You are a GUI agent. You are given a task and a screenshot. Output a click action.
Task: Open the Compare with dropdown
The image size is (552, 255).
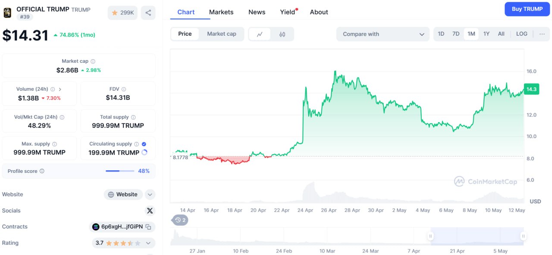pos(383,34)
